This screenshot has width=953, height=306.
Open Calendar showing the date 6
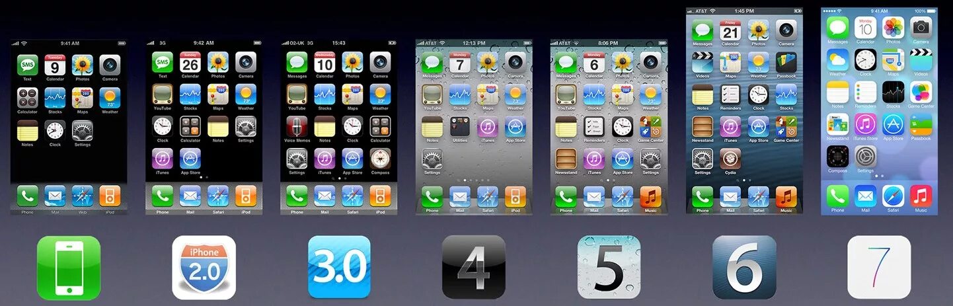(594, 62)
